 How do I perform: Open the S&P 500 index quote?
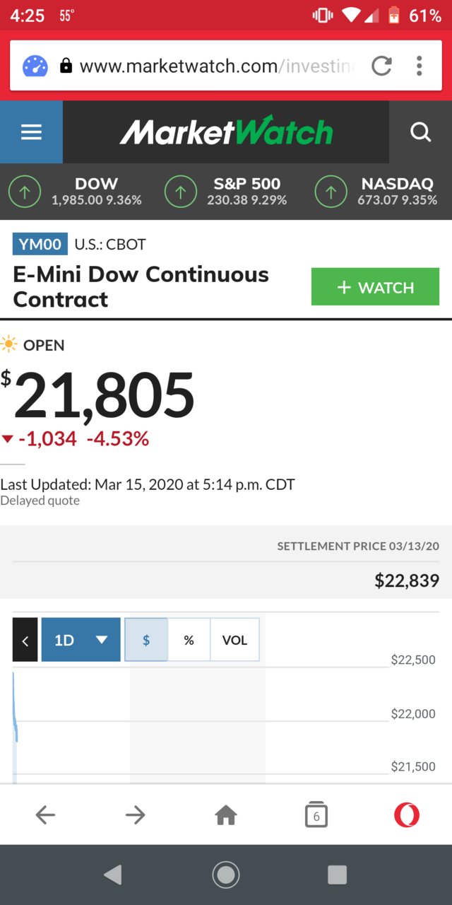[227, 192]
